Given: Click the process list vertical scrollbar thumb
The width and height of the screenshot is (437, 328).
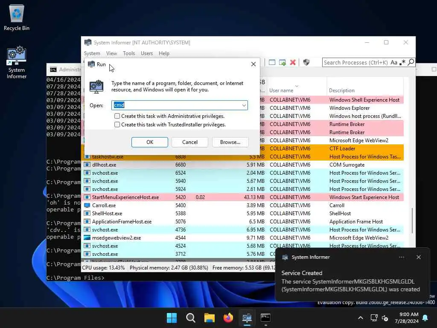Looking at the screenshot, I should coord(412,220).
